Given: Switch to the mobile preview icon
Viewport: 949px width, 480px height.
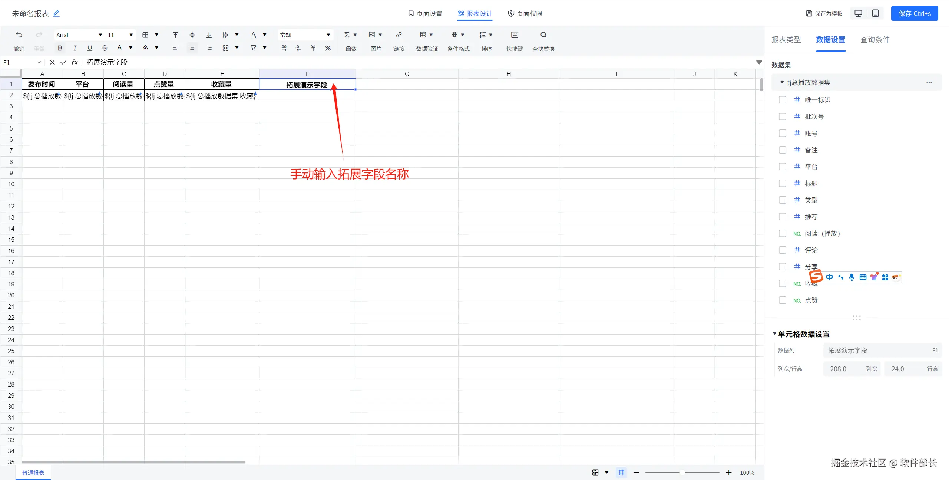Looking at the screenshot, I should tap(875, 13).
